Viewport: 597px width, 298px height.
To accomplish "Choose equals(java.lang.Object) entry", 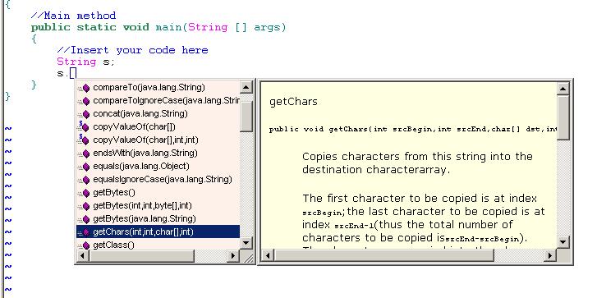I will tap(158, 167).
